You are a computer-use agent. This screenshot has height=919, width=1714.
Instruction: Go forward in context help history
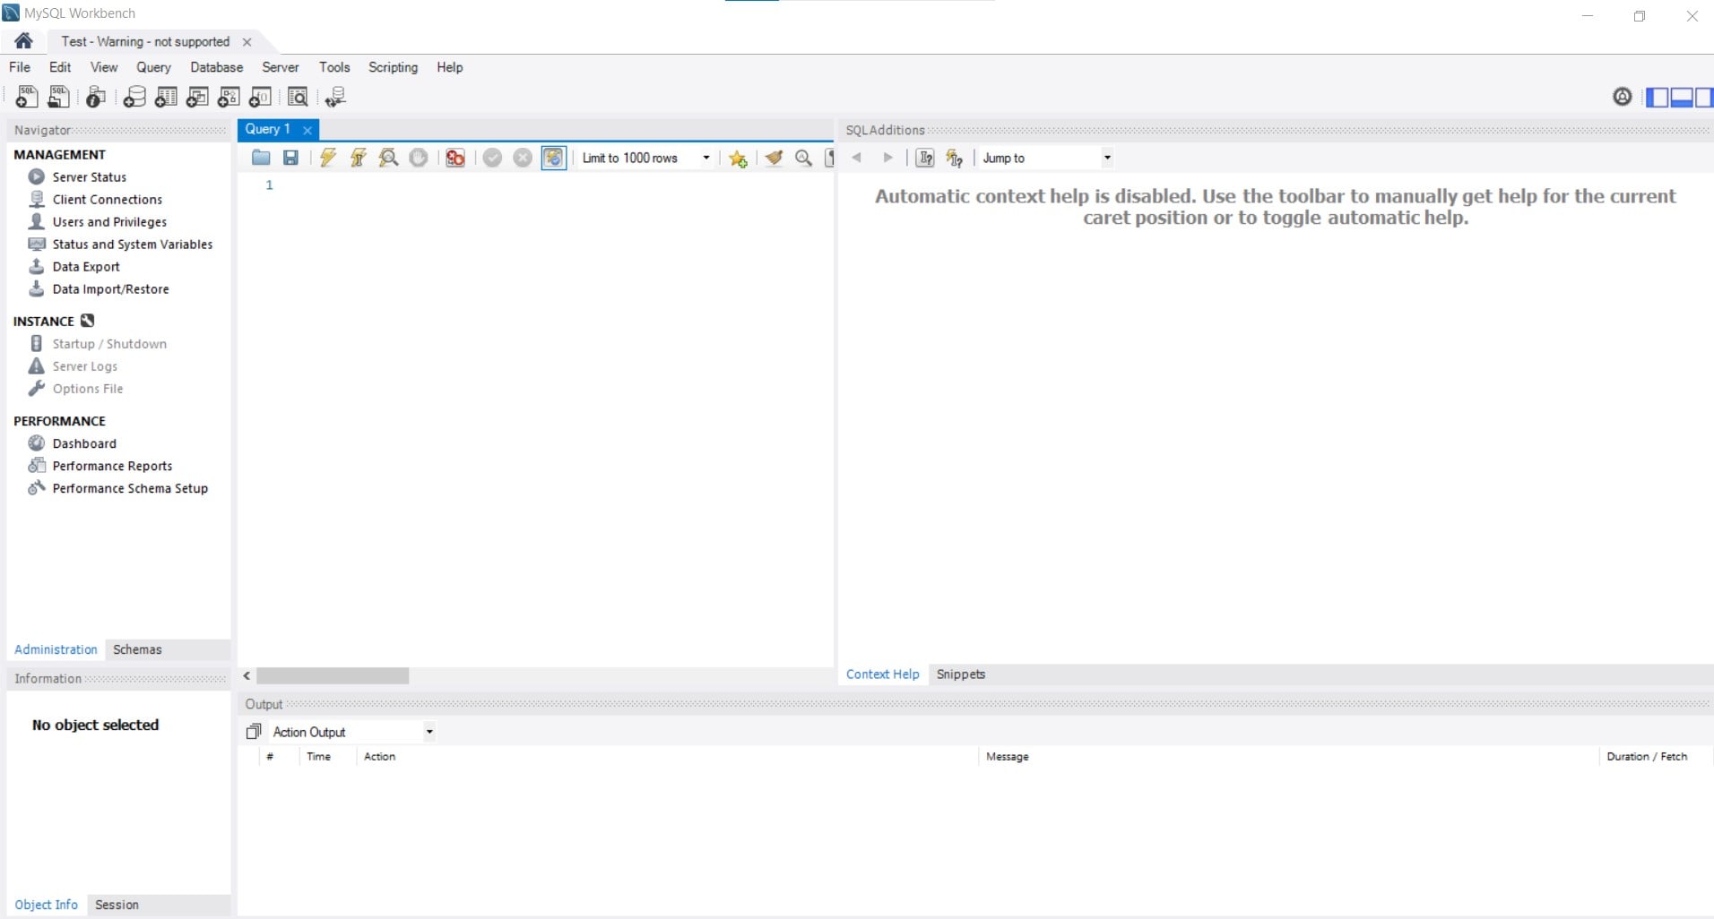[x=887, y=158]
